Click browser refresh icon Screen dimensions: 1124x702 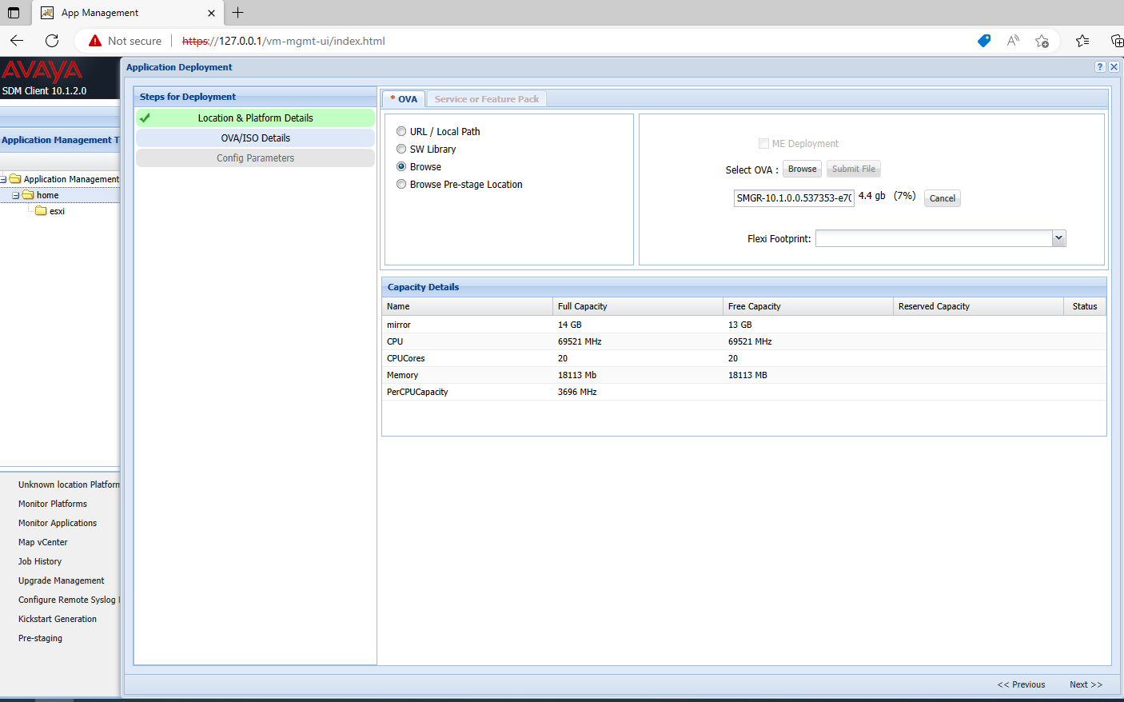point(52,41)
